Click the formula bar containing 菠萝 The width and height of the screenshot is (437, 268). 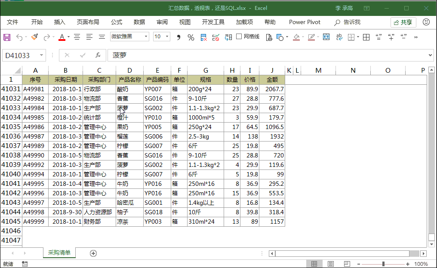point(267,55)
